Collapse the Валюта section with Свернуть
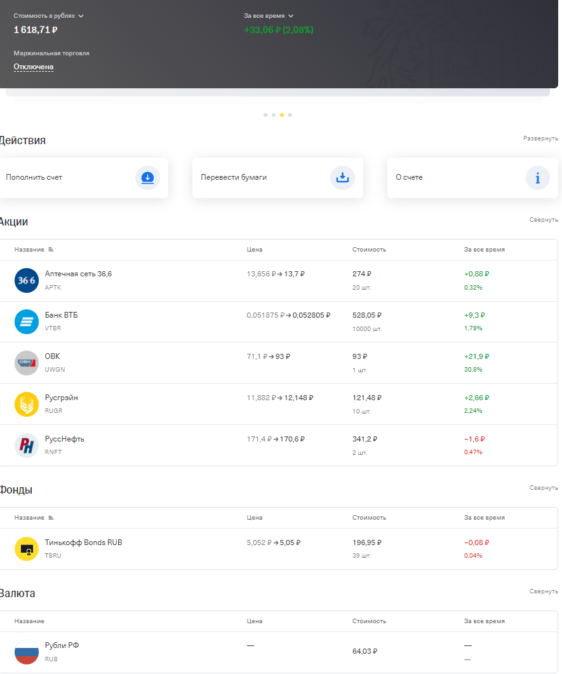The height and width of the screenshot is (674, 562). coord(544,591)
